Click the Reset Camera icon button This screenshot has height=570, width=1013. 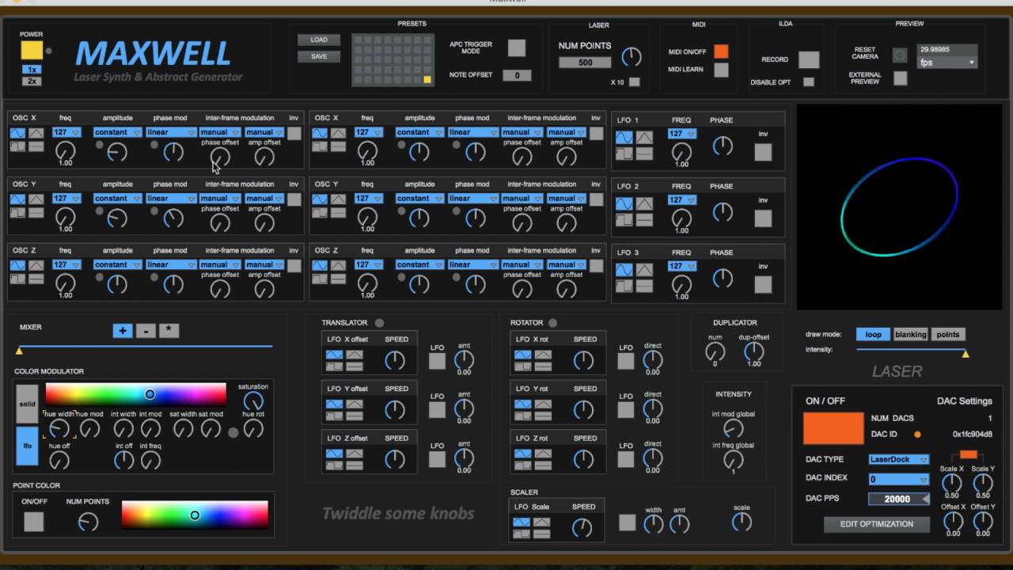(900, 55)
